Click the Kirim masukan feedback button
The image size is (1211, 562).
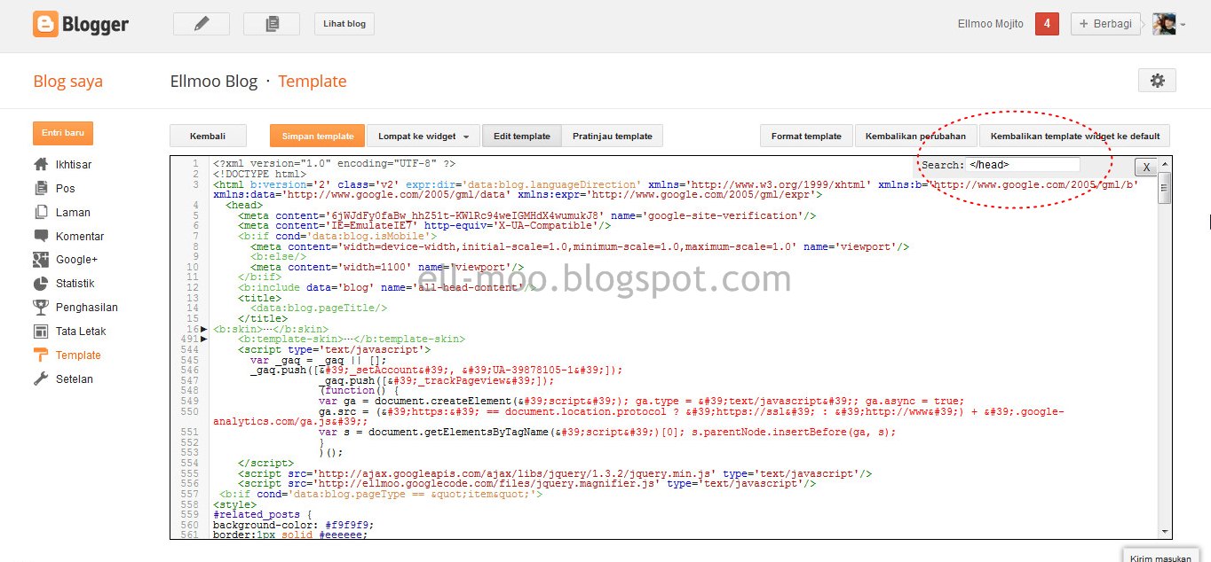point(1161,557)
